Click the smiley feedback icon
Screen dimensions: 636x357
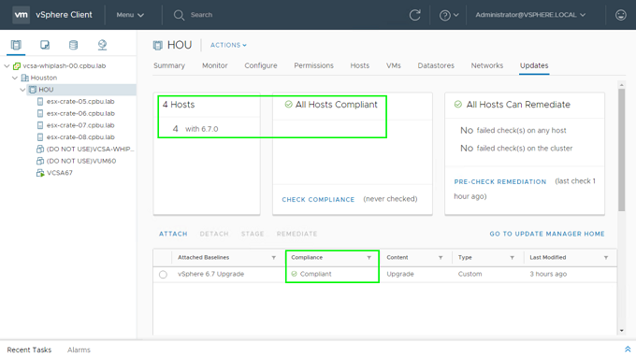coord(621,15)
